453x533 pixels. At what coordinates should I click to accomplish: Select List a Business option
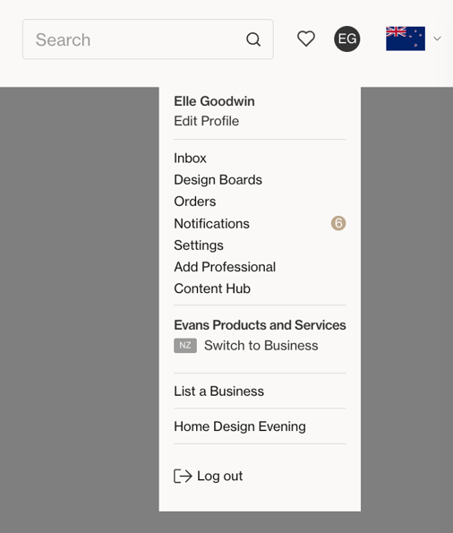point(218,391)
